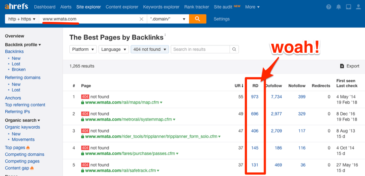This screenshot has width=365, height=176.
Task: Open the *.domain/* mode dropdown
Action: tap(168, 19)
